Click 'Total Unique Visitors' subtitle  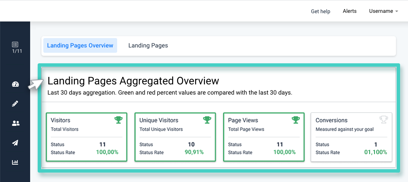pos(161,129)
